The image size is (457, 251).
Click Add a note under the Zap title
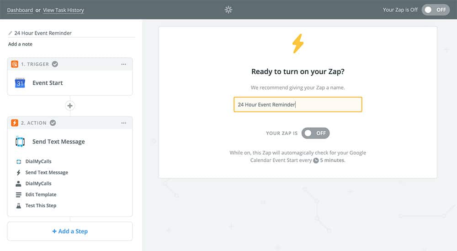click(x=20, y=44)
